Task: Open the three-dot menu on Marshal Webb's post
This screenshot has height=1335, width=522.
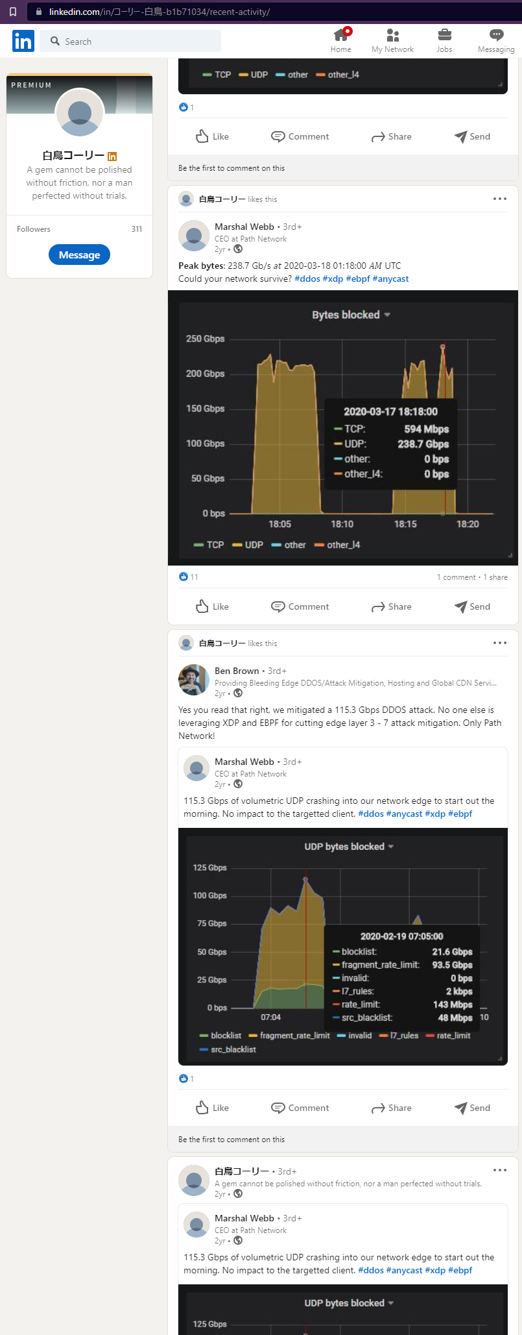Action: point(499,199)
